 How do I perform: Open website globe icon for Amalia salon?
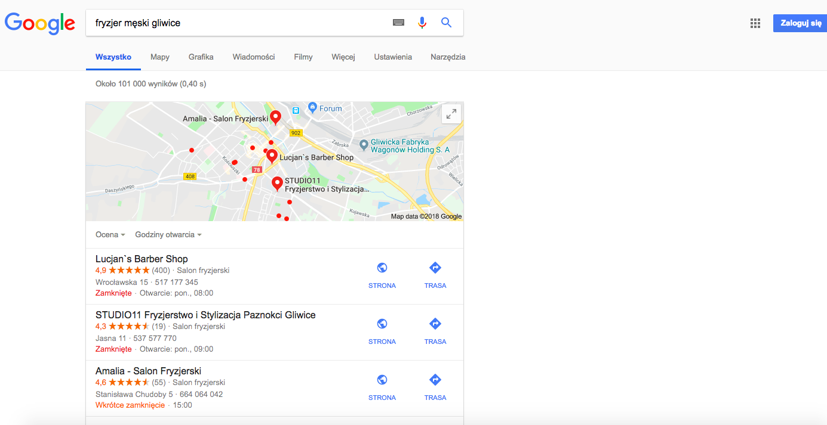[382, 380]
